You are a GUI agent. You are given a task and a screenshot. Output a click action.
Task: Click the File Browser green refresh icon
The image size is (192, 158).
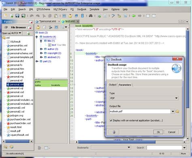[x=28, y=33]
